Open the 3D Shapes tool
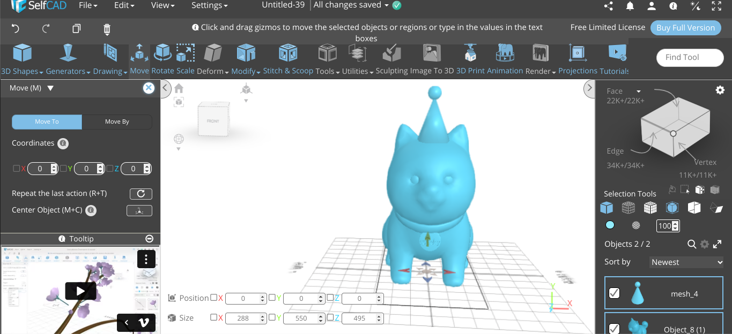This screenshot has height=334, width=732. [21, 60]
